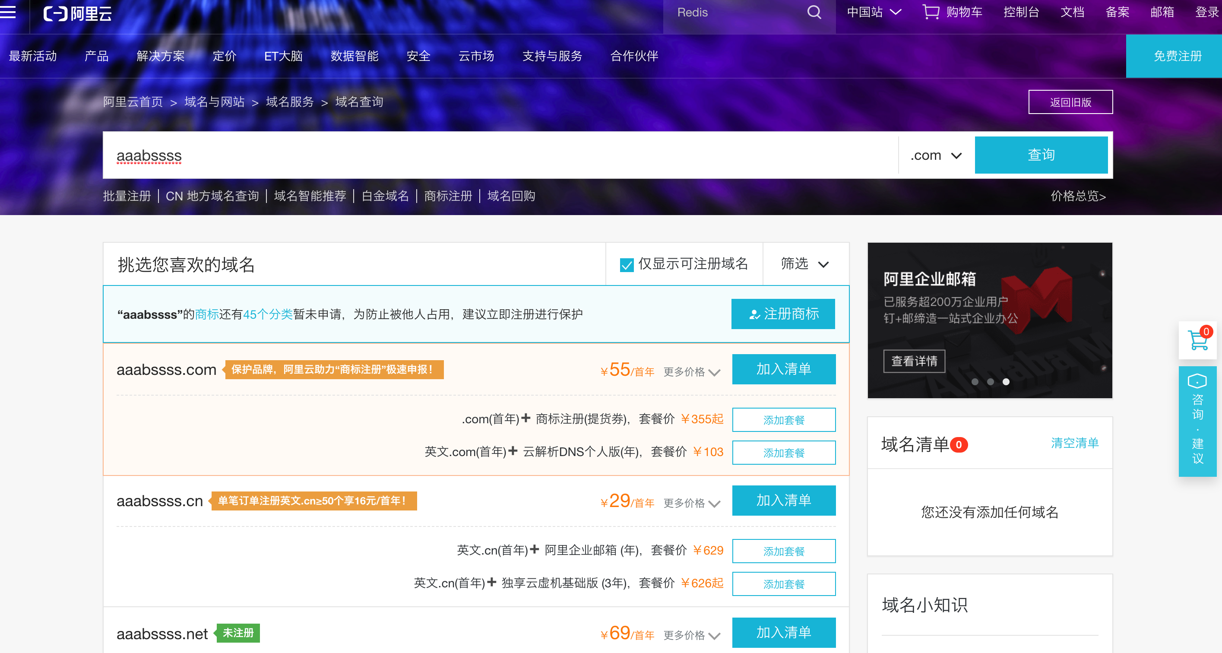
Task: Open the hamburger menu icon
Action: pos(8,12)
